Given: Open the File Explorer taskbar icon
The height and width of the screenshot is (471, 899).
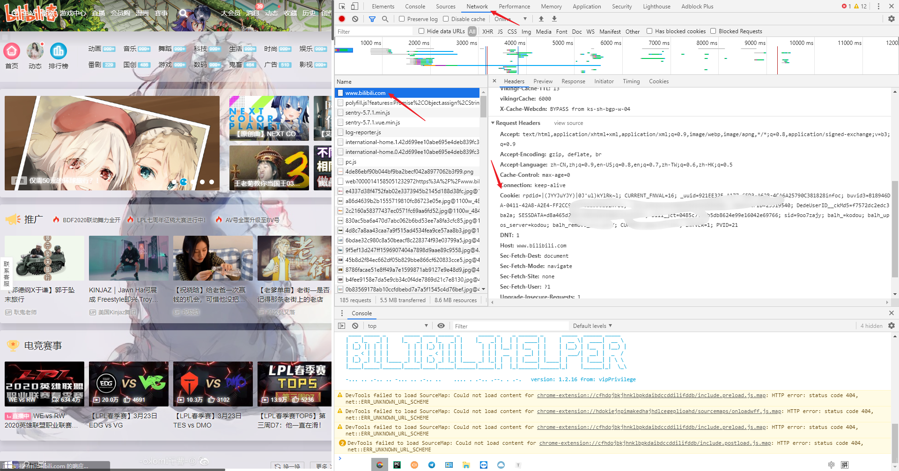Looking at the screenshot, I should click(466, 464).
